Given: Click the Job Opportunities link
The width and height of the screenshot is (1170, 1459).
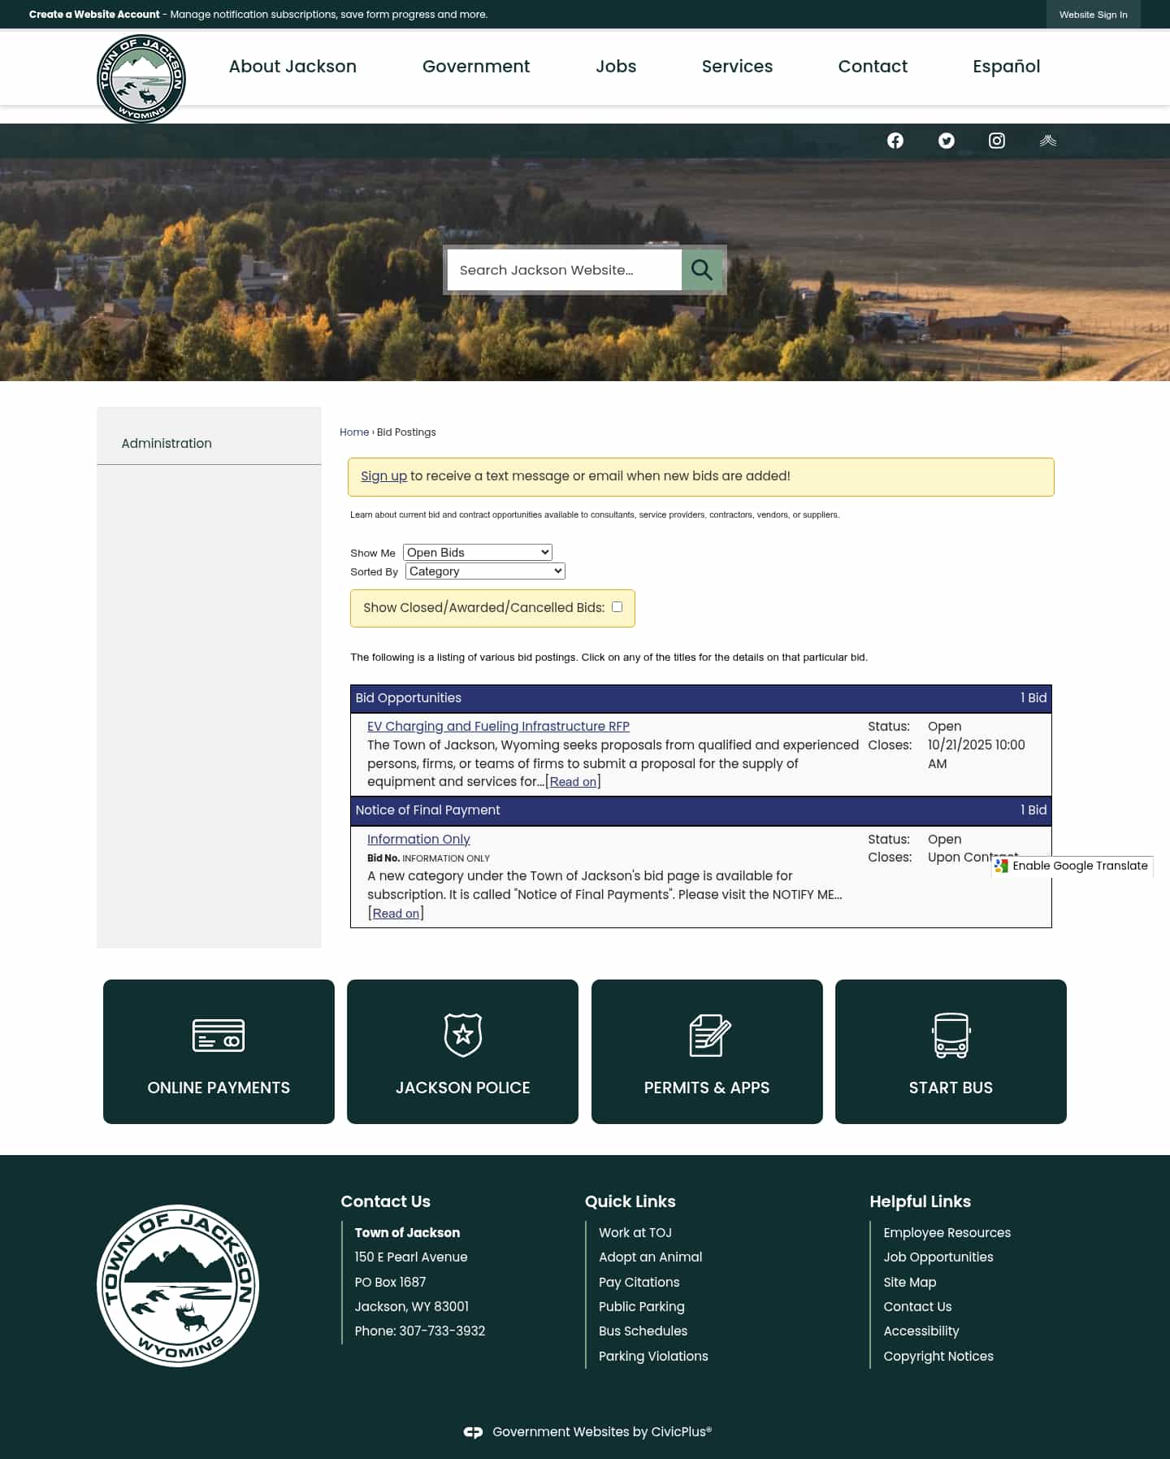Looking at the screenshot, I should point(938,1257).
